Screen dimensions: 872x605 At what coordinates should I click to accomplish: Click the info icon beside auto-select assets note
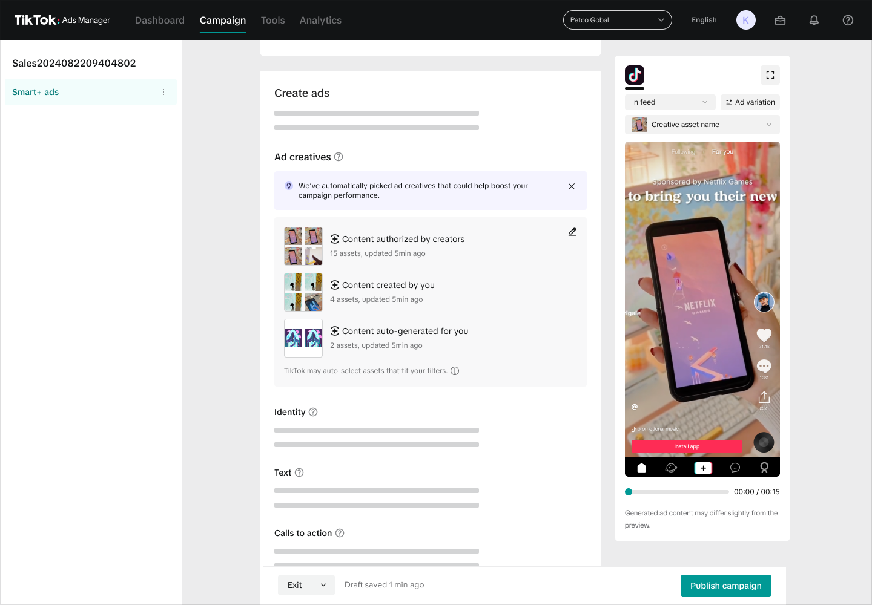pos(455,371)
